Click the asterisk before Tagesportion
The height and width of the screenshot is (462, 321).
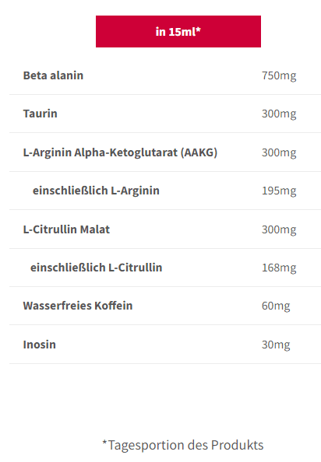(104, 442)
